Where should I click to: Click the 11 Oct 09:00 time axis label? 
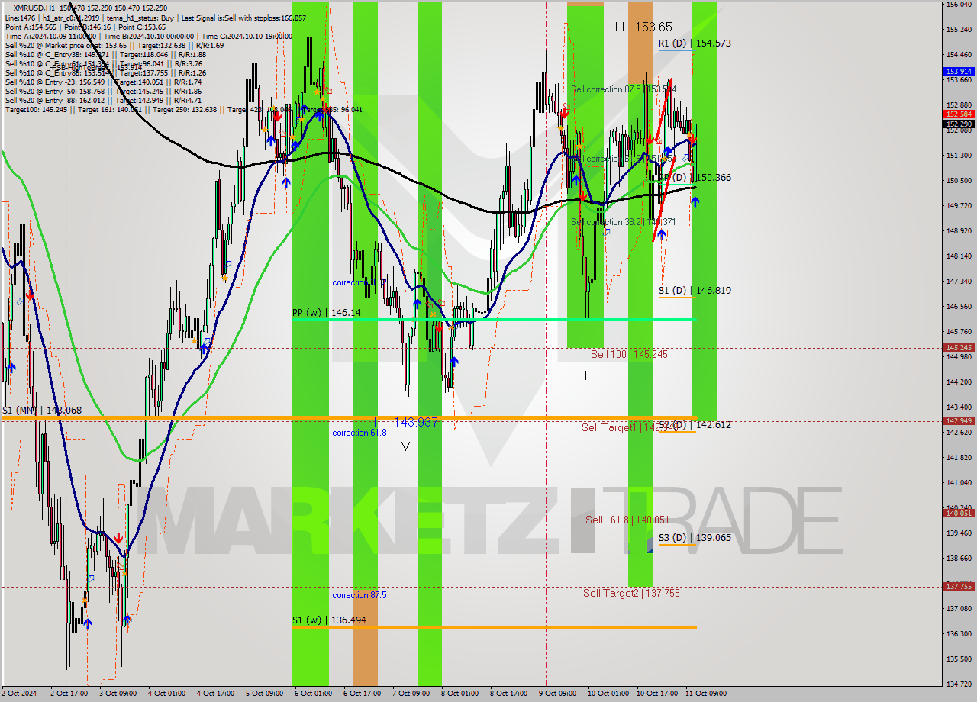click(706, 694)
